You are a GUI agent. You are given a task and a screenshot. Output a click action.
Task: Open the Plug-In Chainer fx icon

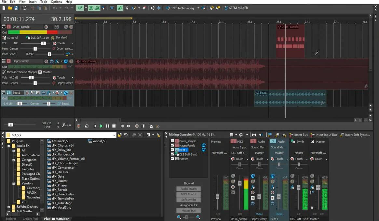(158, 135)
